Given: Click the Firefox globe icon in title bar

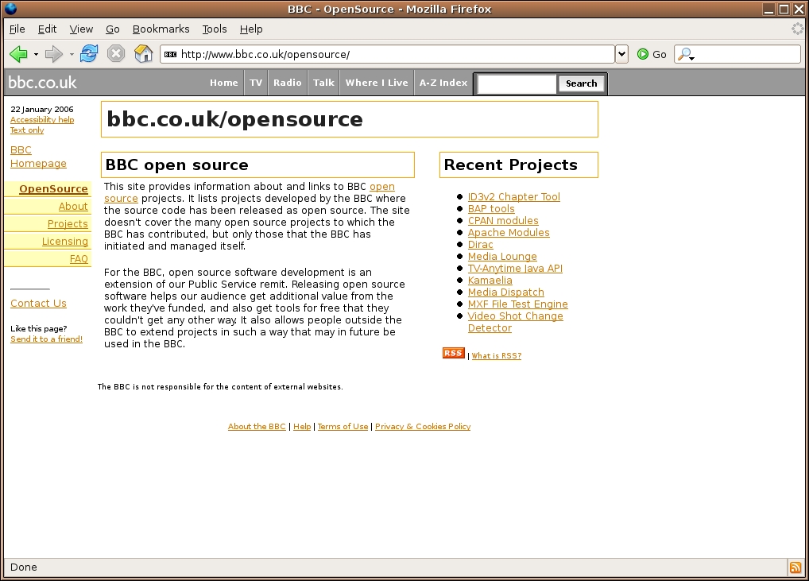Looking at the screenshot, I should coord(11,8).
